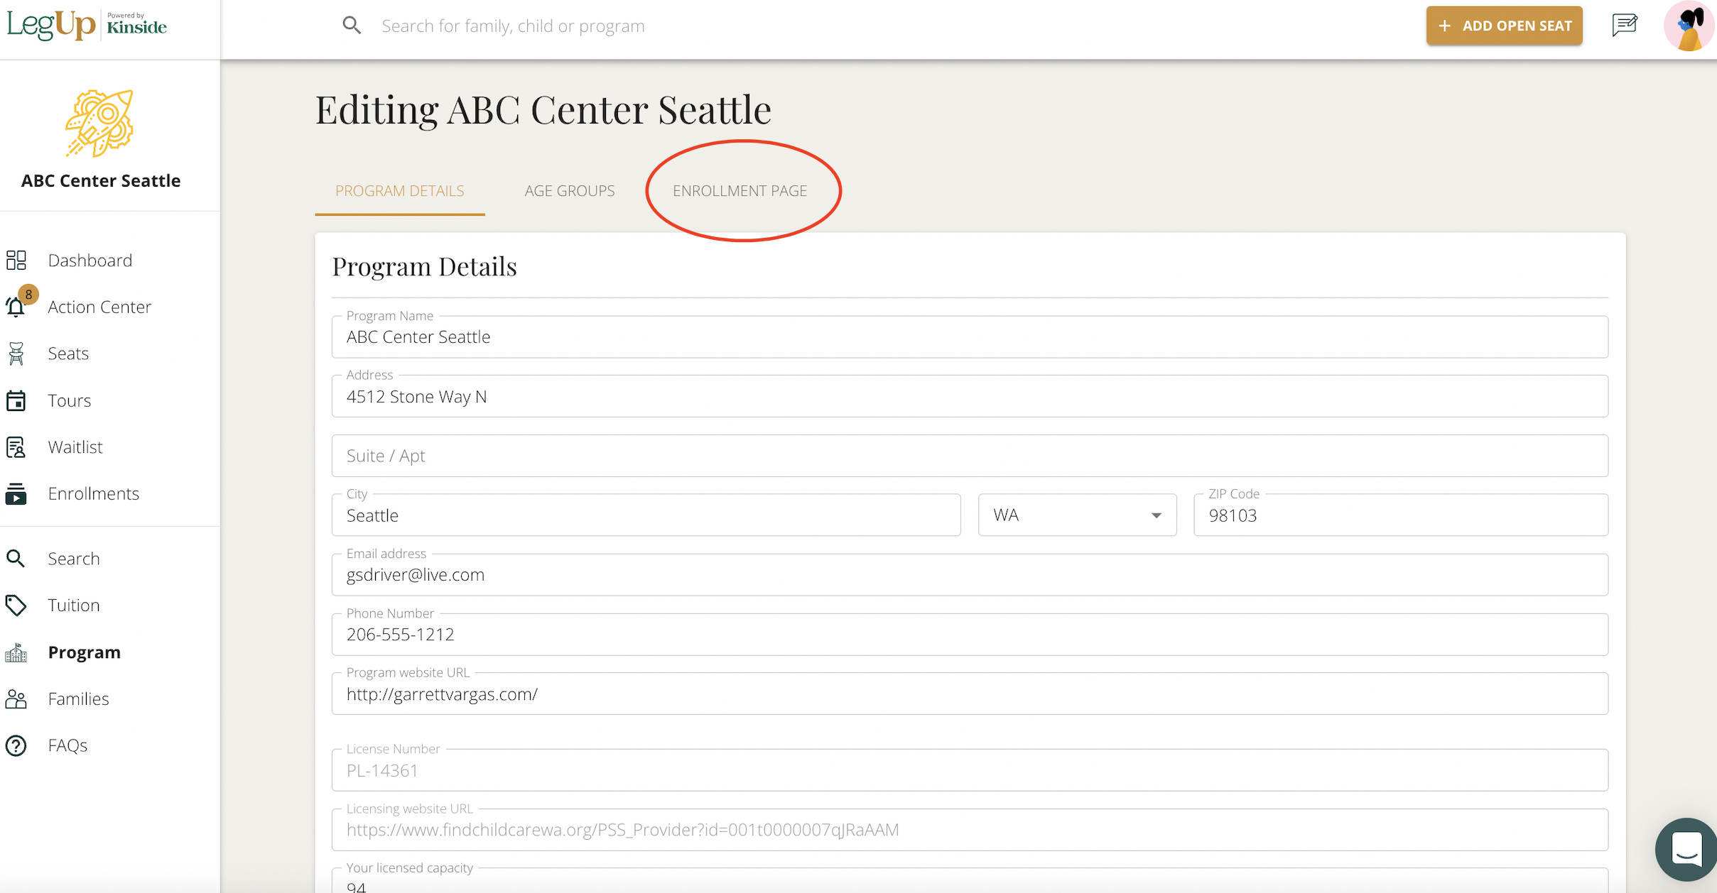
Task: Switch to the Age Groups tab
Action: tap(570, 191)
